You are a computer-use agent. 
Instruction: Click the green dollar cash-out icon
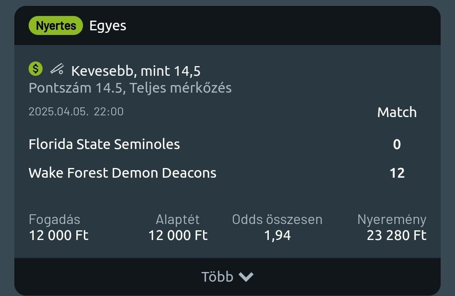tap(36, 69)
